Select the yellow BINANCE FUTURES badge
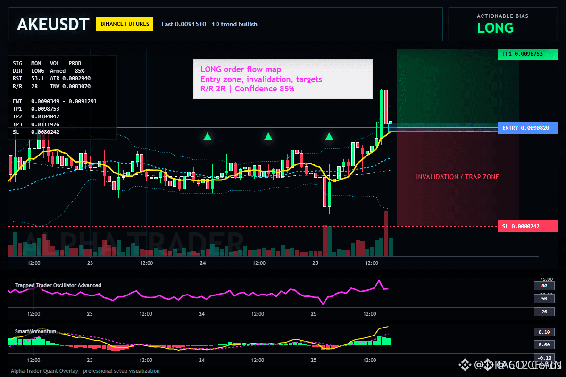The image size is (566, 377). pos(125,24)
